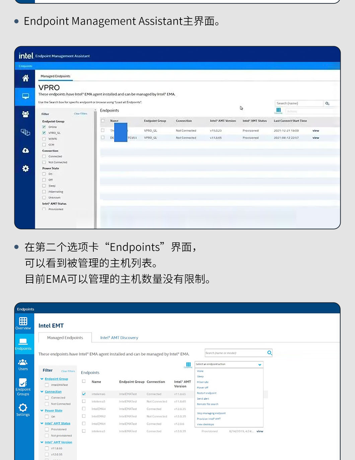Select Managed Endpoints tab in VPRO screen

click(56, 76)
